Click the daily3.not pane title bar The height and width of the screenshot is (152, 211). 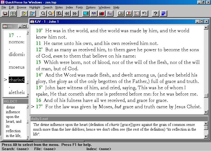pyautogui.click(x=119, y=119)
